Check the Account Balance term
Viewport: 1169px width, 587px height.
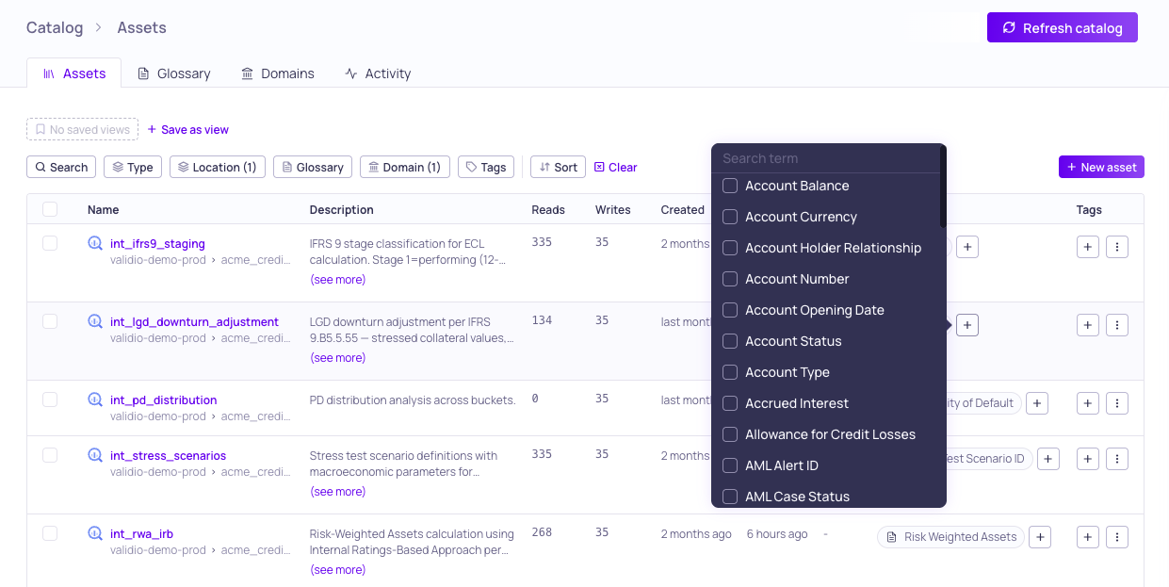[x=730, y=186]
